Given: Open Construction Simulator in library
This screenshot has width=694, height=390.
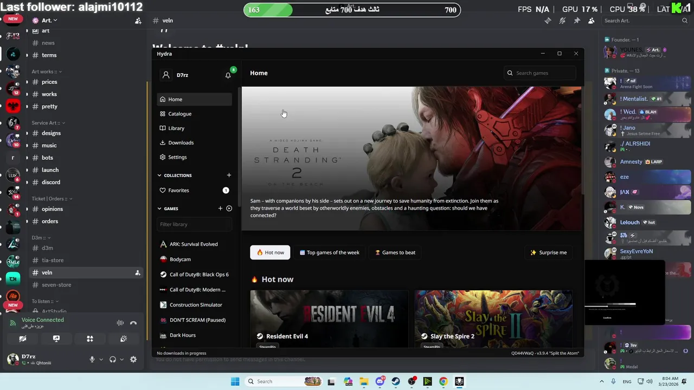Looking at the screenshot, I should [195, 305].
